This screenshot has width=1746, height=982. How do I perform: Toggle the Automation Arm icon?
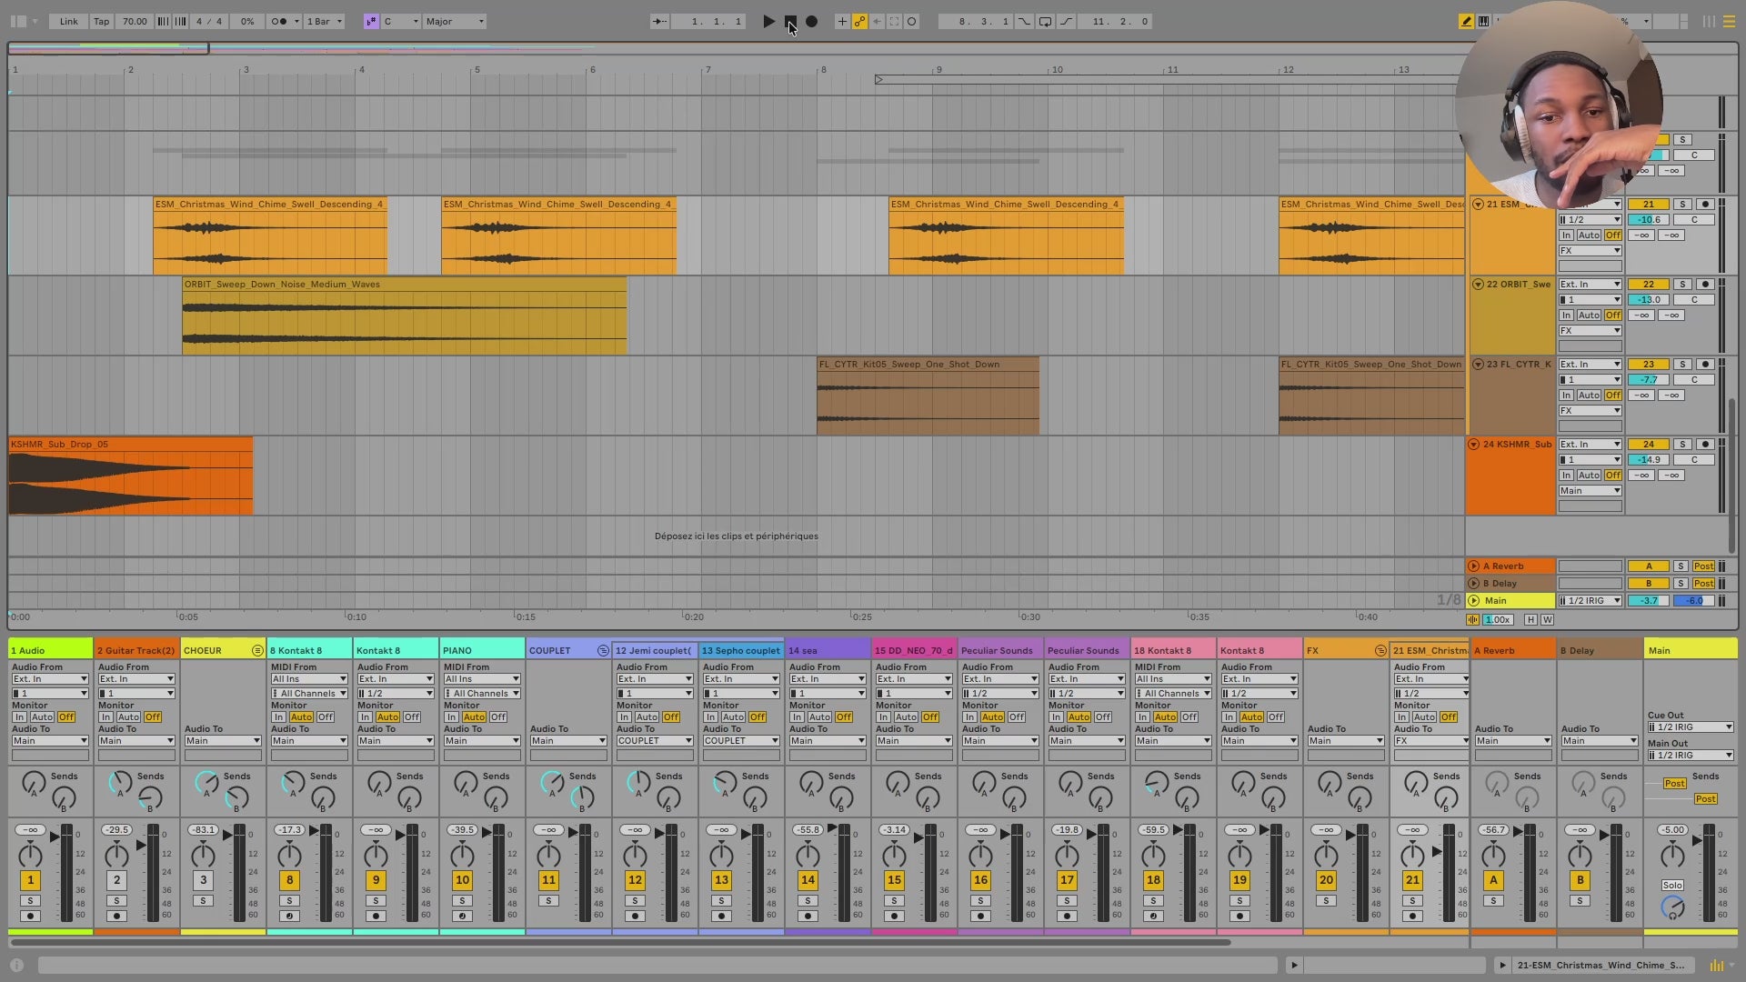[x=859, y=21]
